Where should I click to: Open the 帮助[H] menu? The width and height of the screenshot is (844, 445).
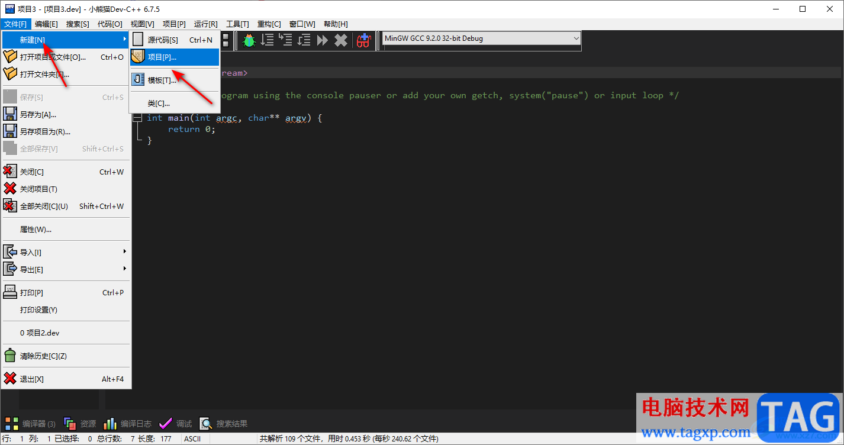[336, 24]
